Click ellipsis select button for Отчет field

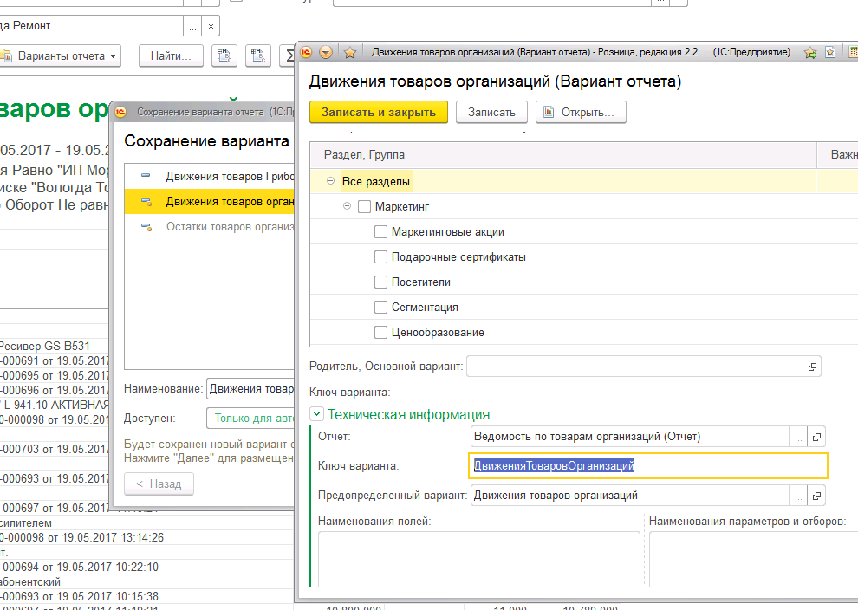(798, 437)
